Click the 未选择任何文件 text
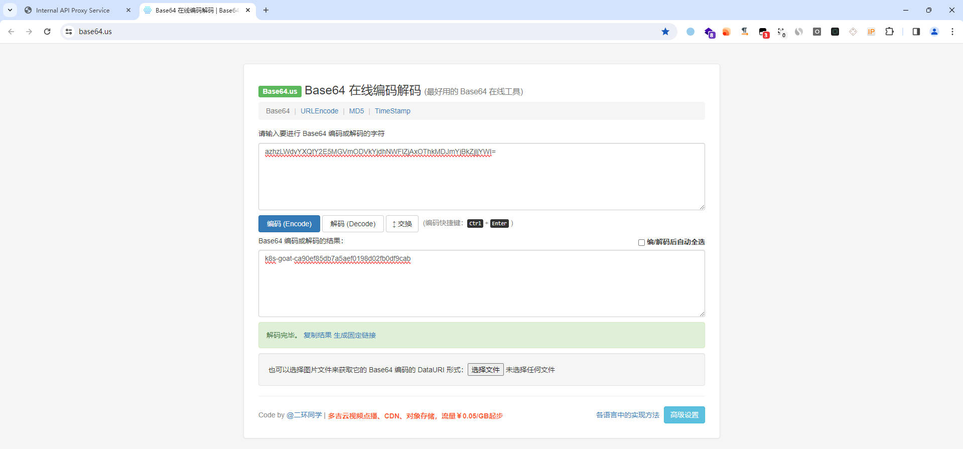This screenshot has height=449, width=963. point(530,370)
